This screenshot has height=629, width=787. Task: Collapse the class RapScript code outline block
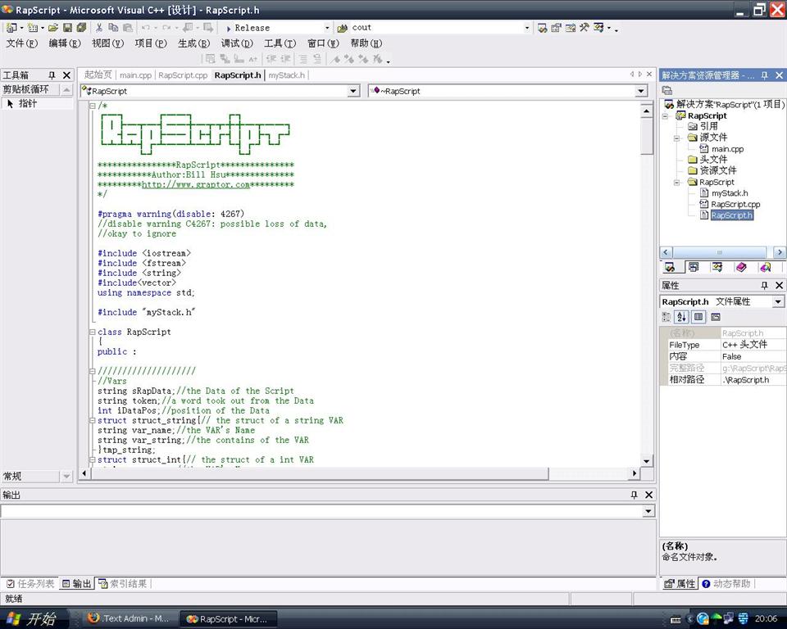[x=93, y=332]
